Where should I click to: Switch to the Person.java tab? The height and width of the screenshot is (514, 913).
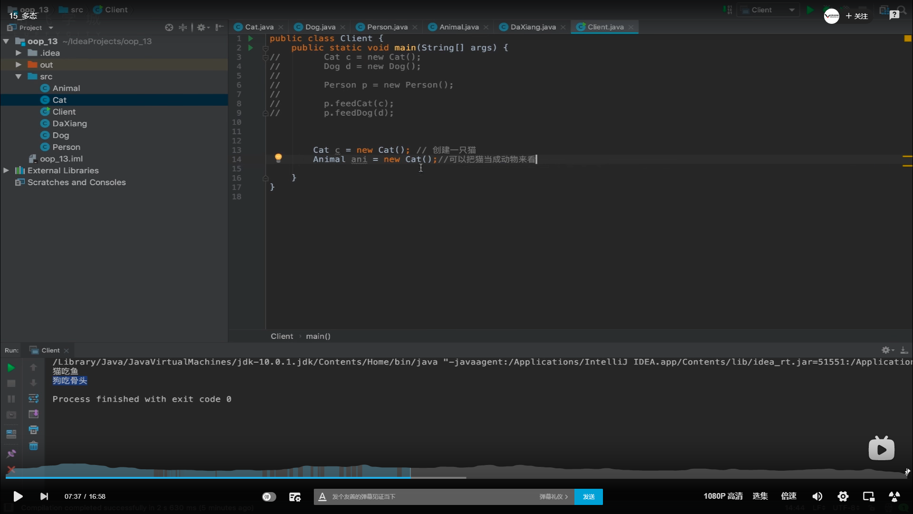pyautogui.click(x=387, y=27)
